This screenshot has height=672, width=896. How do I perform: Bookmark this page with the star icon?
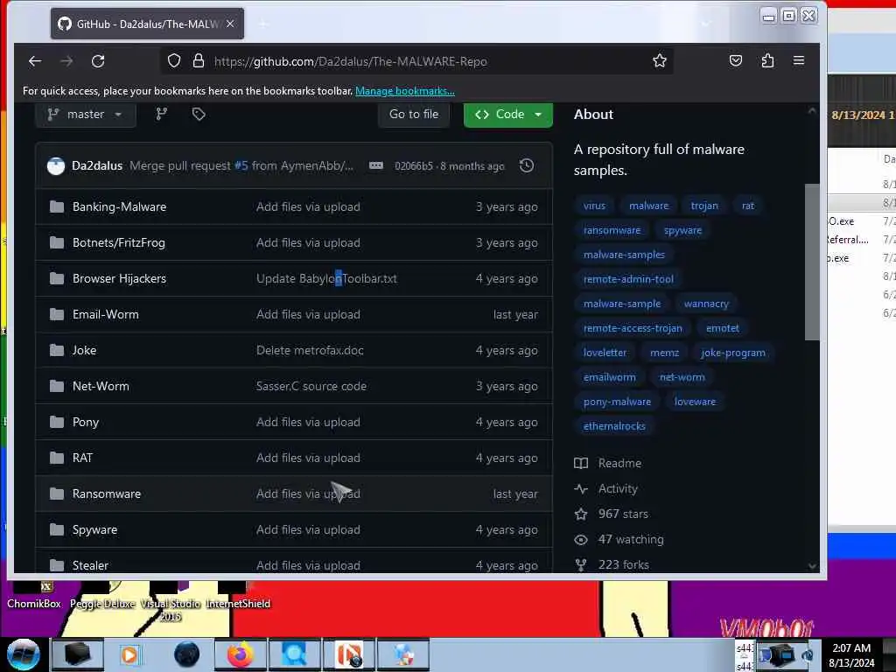pos(660,61)
